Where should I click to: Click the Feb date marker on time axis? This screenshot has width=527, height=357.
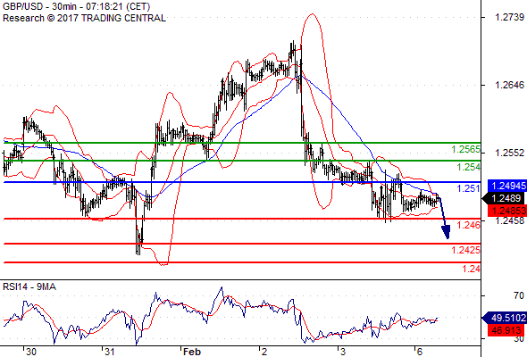(x=191, y=352)
